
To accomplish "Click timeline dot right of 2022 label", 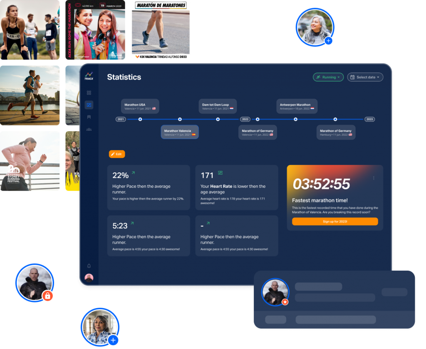I will coord(258,120).
